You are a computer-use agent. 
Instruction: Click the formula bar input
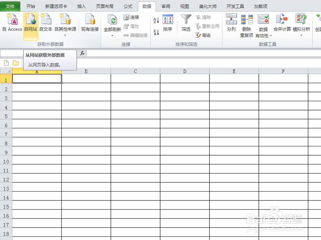[204, 53]
